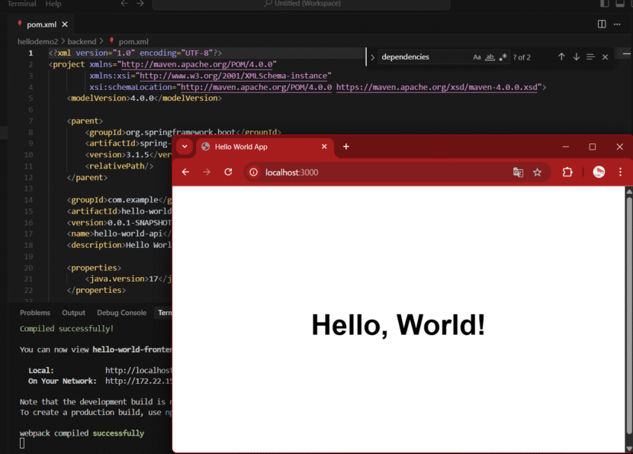
Task: Click 'Compiled successfully!' text in terminal
Action: (66, 329)
